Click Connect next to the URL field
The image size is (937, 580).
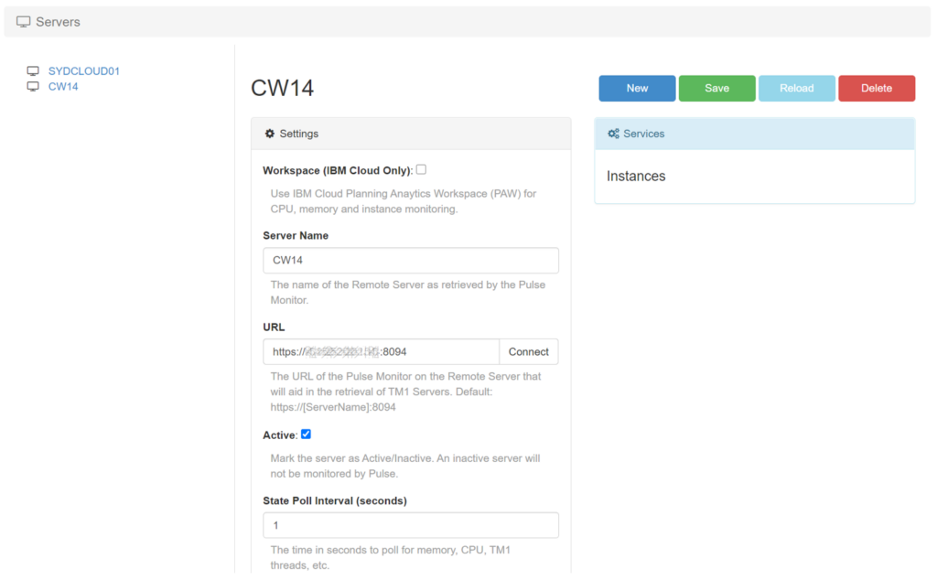(x=528, y=352)
